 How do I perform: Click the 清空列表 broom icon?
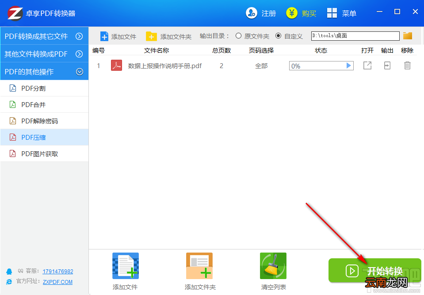(x=273, y=266)
